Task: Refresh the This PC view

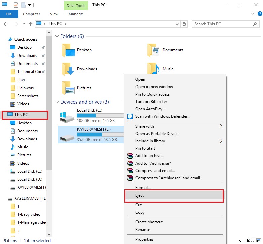Action: [184, 24]
